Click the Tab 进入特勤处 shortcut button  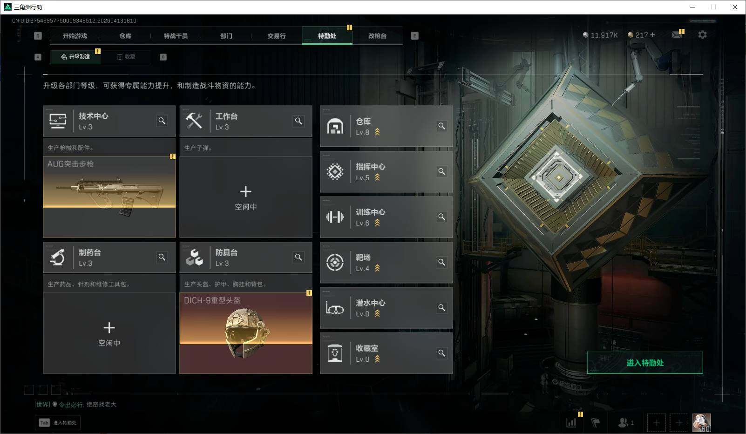coord(58,423)
